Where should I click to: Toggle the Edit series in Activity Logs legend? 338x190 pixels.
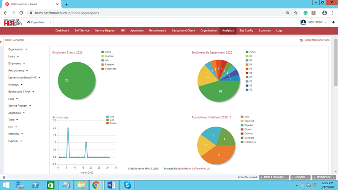click(112, 120)
